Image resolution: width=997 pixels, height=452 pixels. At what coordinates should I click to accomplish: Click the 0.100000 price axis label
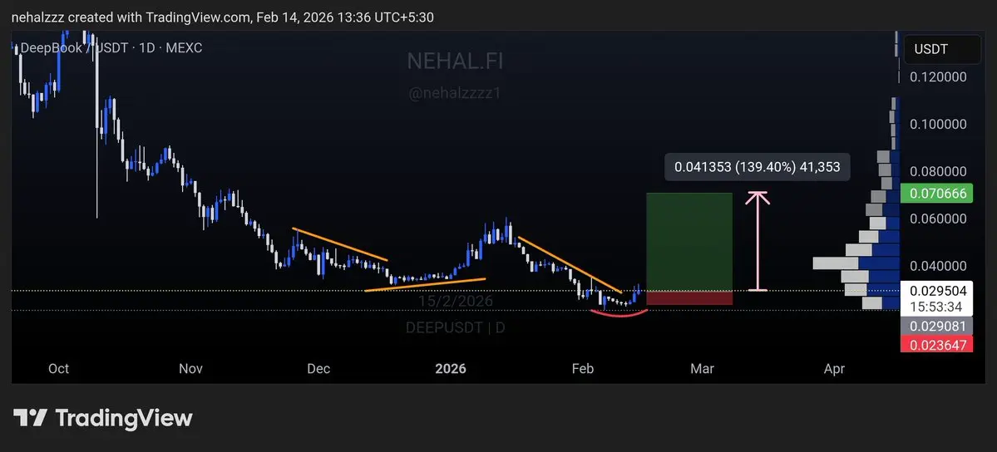click(938, 124)
